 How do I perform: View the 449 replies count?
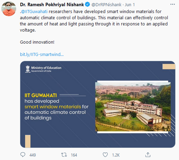(x=33, y=155)
